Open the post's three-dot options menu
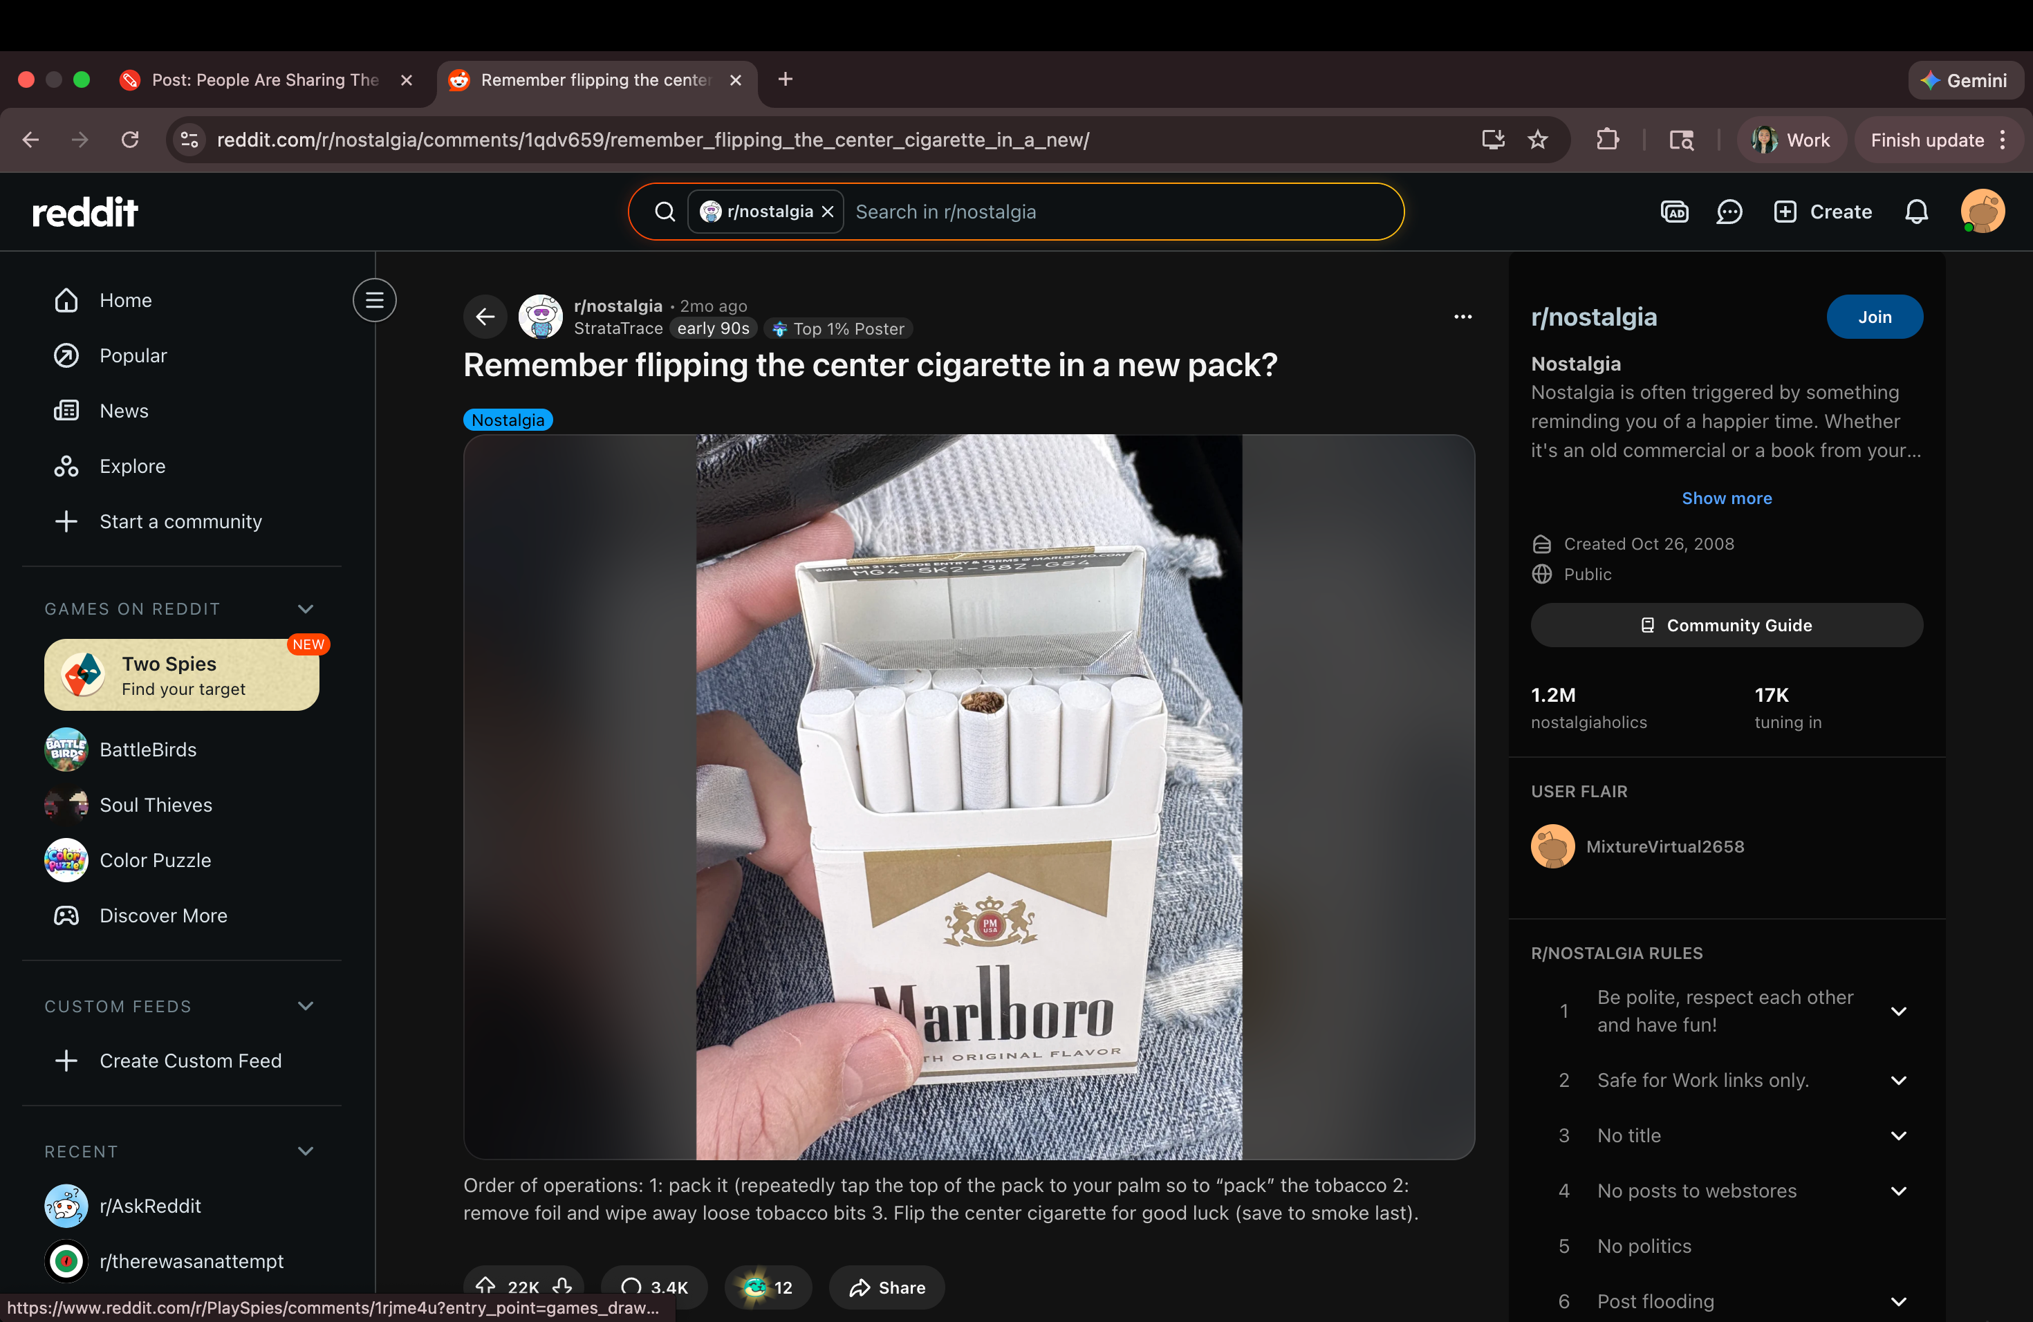2033x1322 pixels. (x=1463, y=317)
